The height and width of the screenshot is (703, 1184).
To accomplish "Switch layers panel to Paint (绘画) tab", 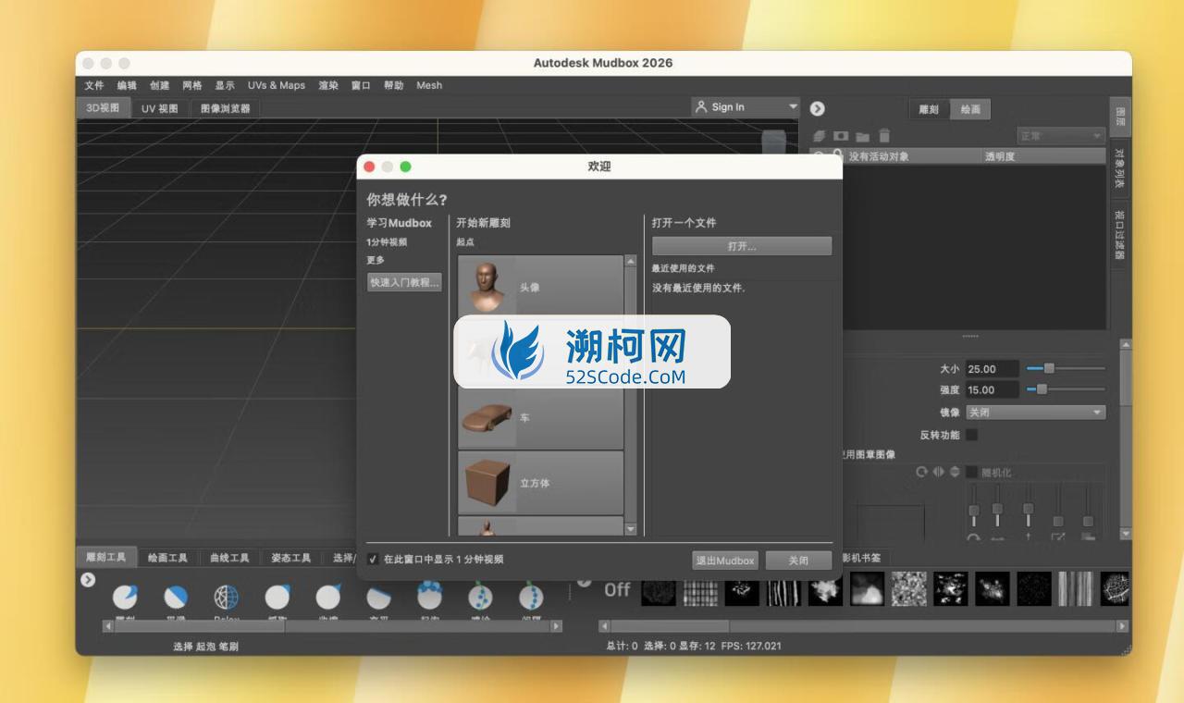I will click(x=970, y=109).
